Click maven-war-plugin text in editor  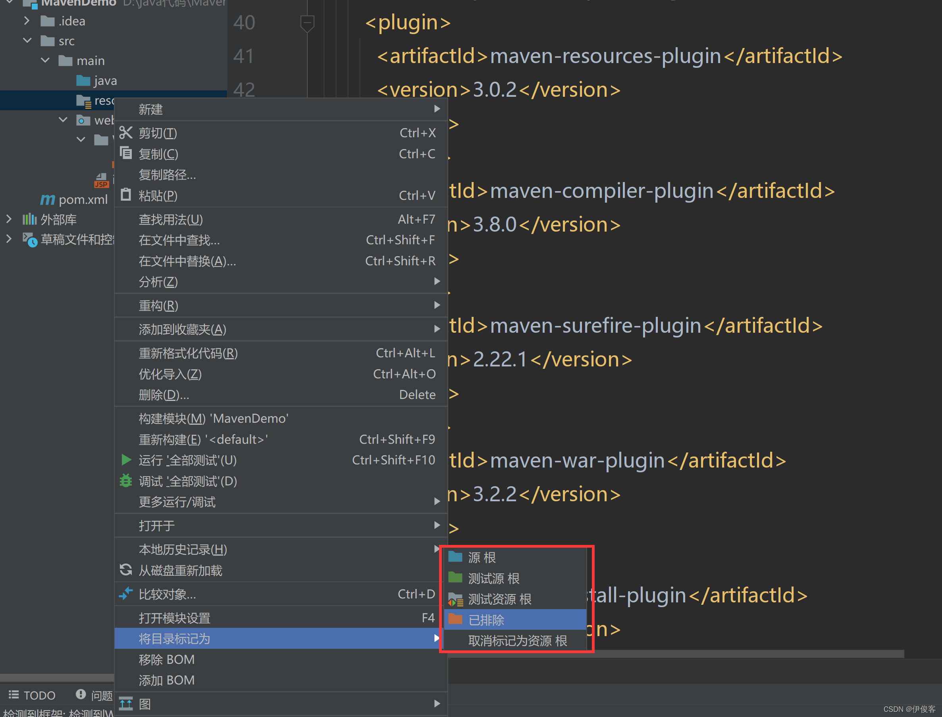point(577,460)
